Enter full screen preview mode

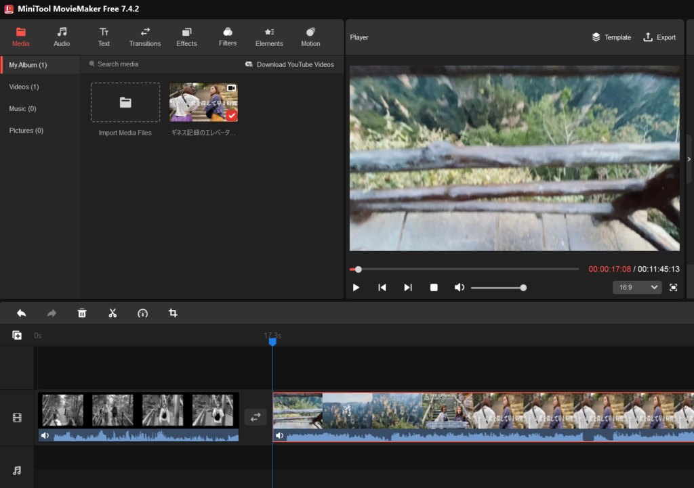point(673,288)
